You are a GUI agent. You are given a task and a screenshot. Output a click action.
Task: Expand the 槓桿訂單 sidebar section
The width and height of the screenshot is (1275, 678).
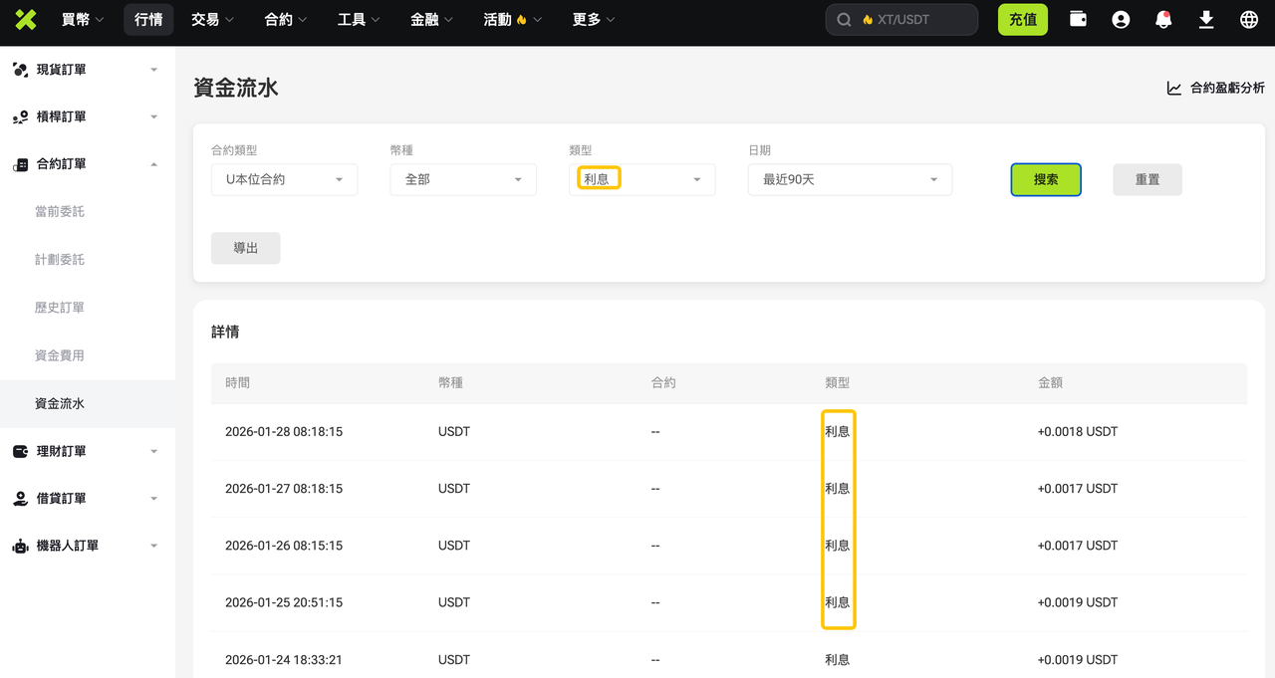(x=154, y=117)
